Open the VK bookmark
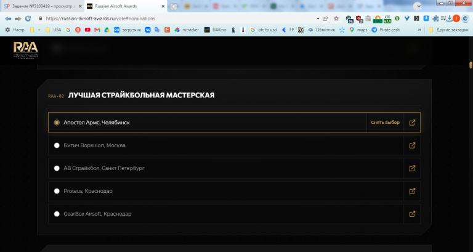473x252 pixels. pos(148,30)
